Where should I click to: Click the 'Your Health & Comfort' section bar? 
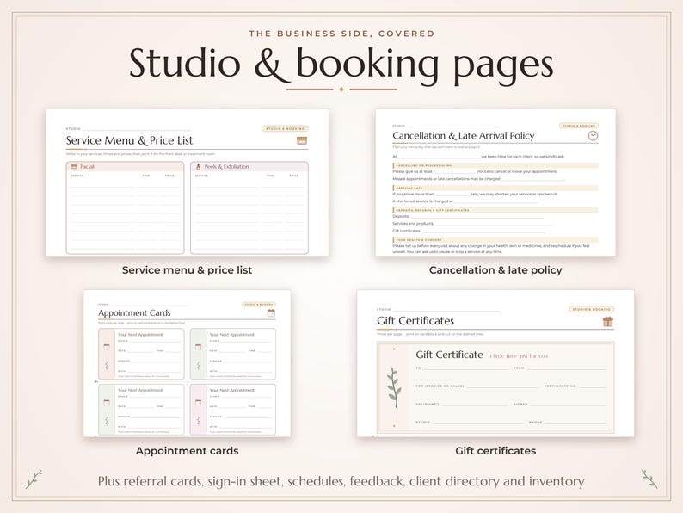click(495, 240)
